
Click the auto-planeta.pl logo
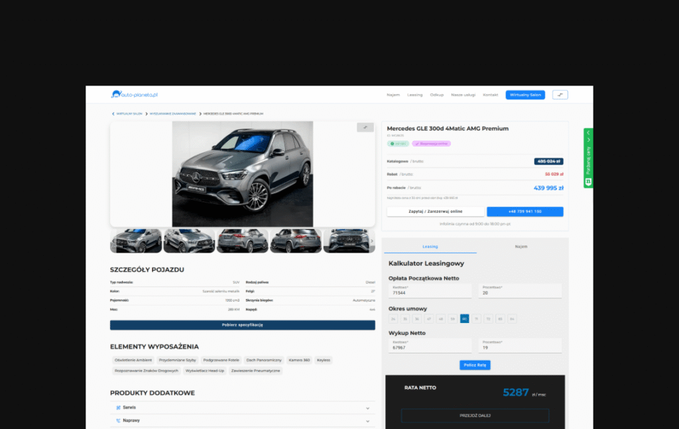tap(134, 95)
